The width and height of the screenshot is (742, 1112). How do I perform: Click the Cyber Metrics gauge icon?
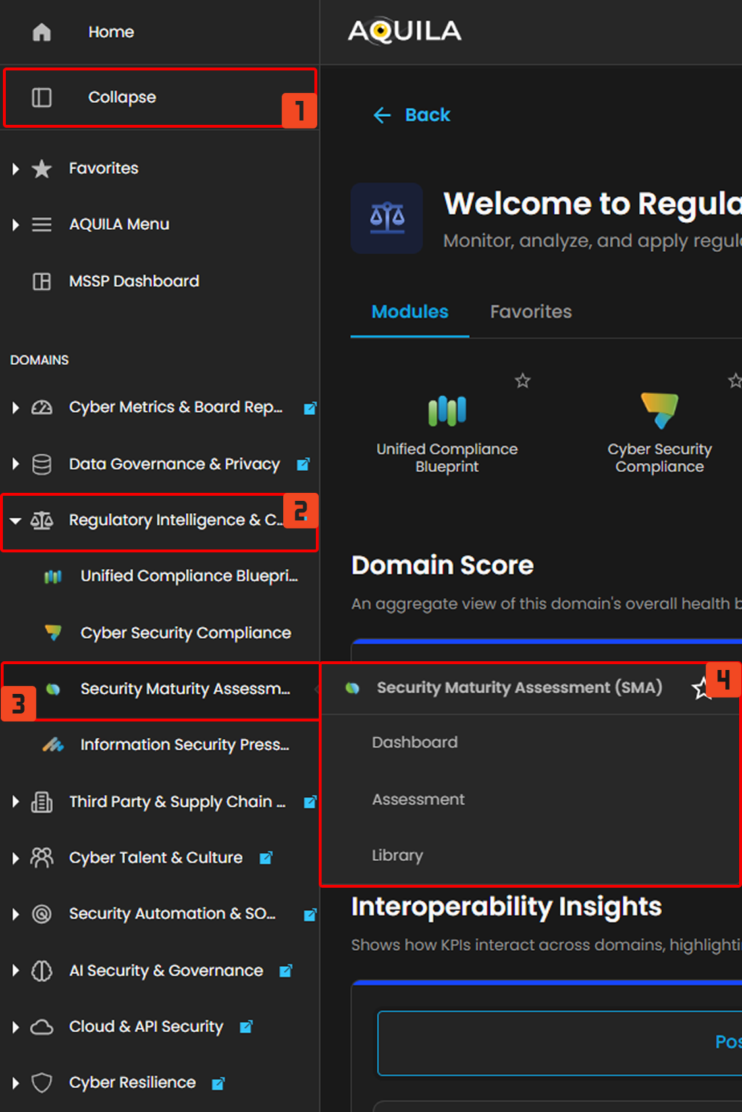coord(42,407)
